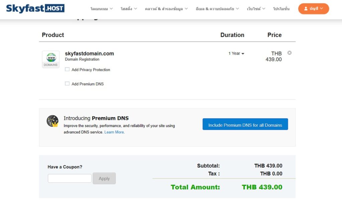The width and height of the screenshot is (342, 213).
Task: Open คลาวด์ & สำรองข้อมูล menu
Action: (166, 9)
